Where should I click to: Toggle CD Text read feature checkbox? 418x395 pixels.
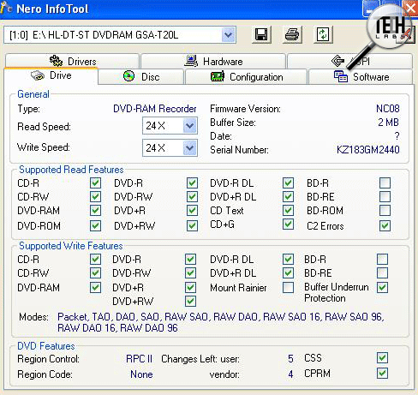[x=288, y=211]
